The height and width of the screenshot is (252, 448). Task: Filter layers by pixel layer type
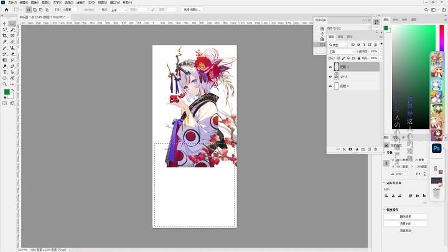(x=353, y=45)
